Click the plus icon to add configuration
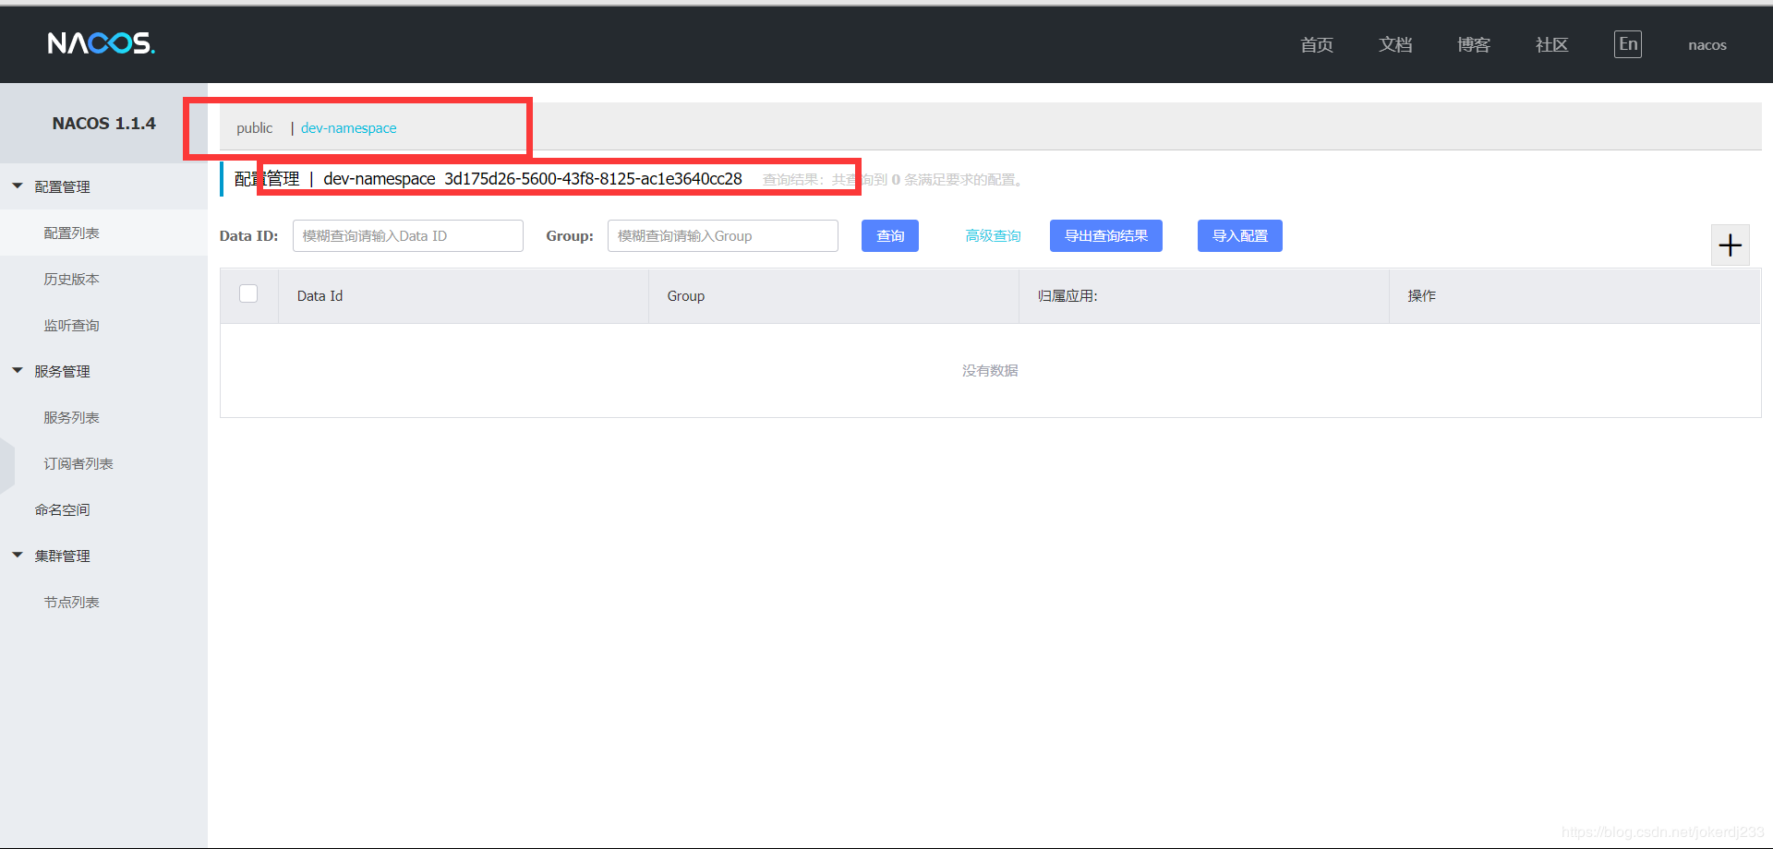This screenshot has height=849, width=1773. point(1730,245)
